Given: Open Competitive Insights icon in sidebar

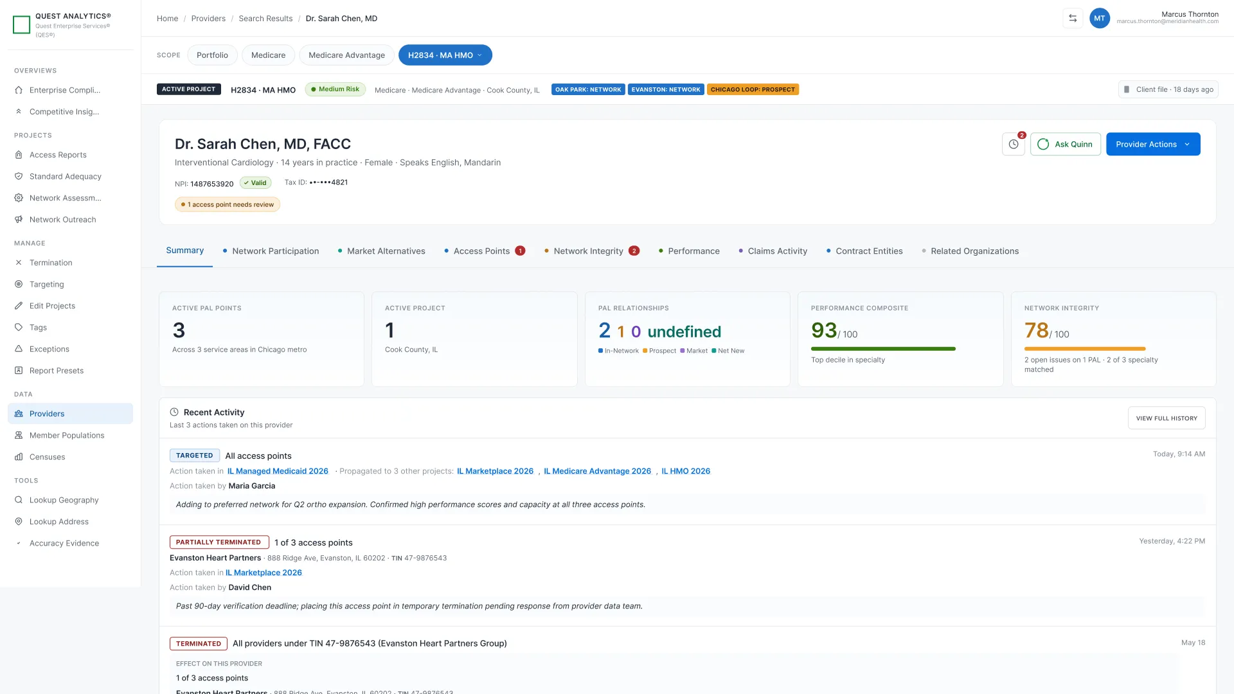Looking at the screenshot, I should point(19,112).
